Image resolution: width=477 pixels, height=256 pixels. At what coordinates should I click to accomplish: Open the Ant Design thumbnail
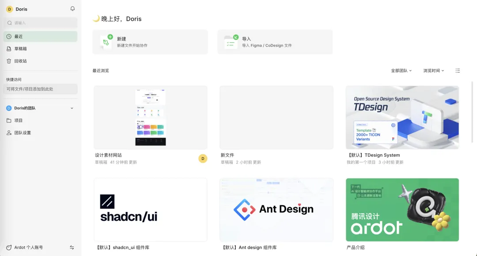click(x=276, y=210)
